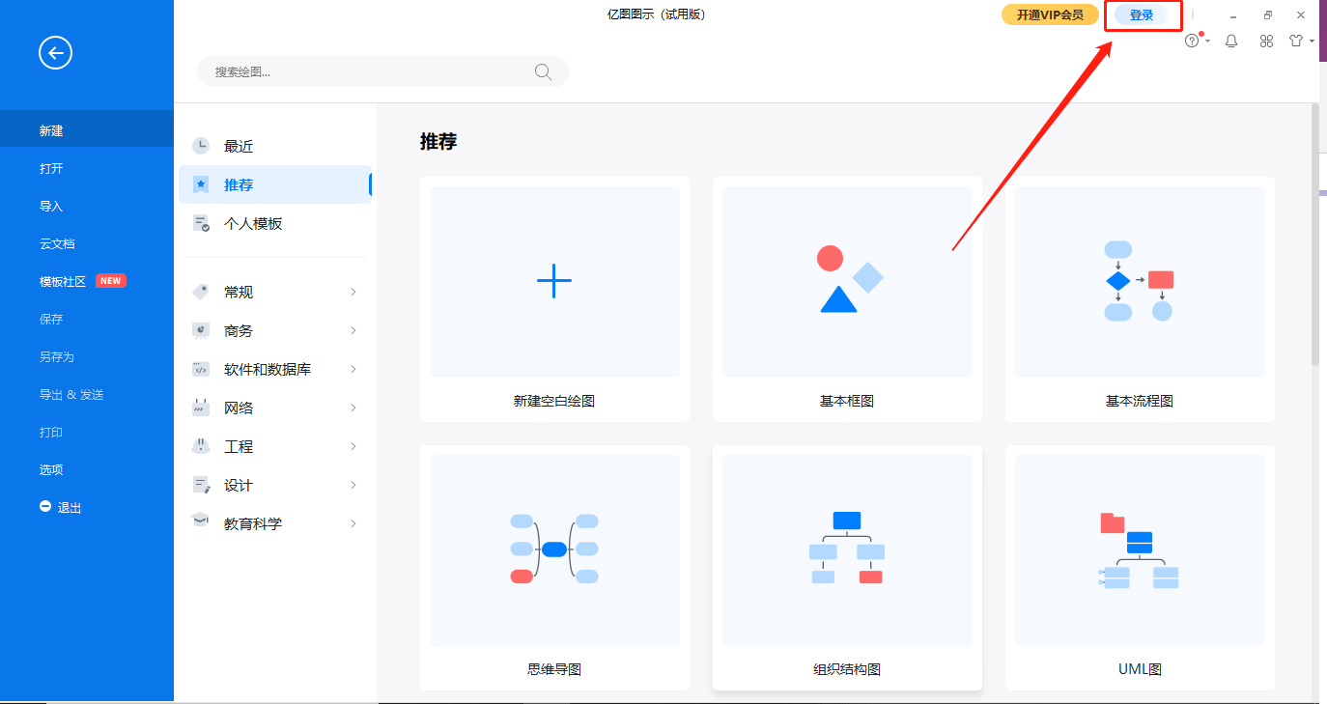This screenshot has height=704, width=1327.
Task: Open the 基本流程图 template thumbnail
Action: (x=1140, y=281)
